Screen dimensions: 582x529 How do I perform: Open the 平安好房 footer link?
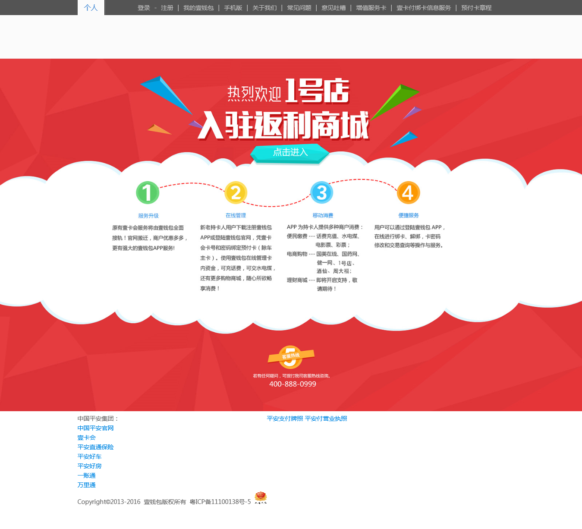(89, 466)
